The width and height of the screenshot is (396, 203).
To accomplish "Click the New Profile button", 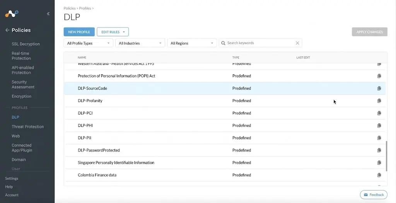I will (79, 32).
